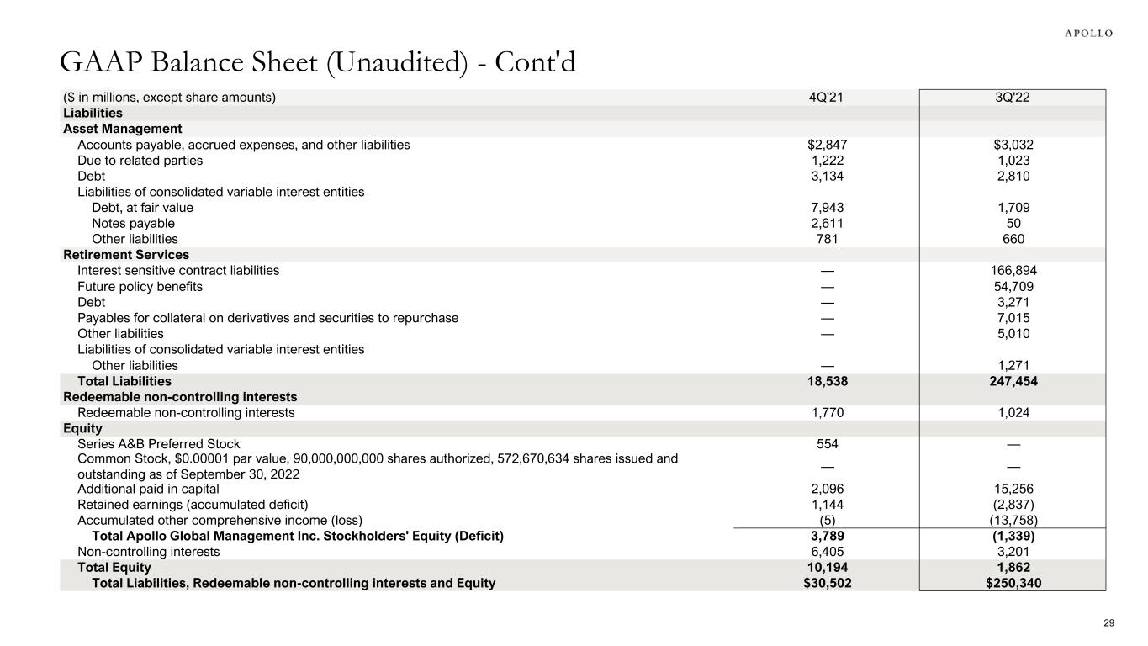This screenshot has width=1148, height=646.
Task: Click the Future policy benefits row label
Action: coord(140,287)
